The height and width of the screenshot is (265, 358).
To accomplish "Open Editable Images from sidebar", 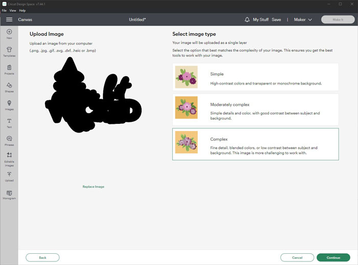I will (x=9, y=160).
